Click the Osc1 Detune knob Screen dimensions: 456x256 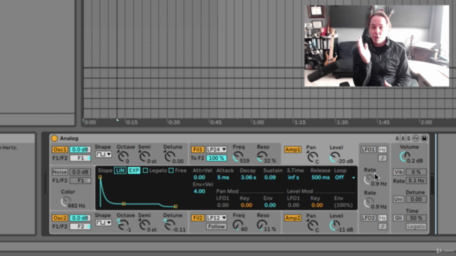(170, 156)
